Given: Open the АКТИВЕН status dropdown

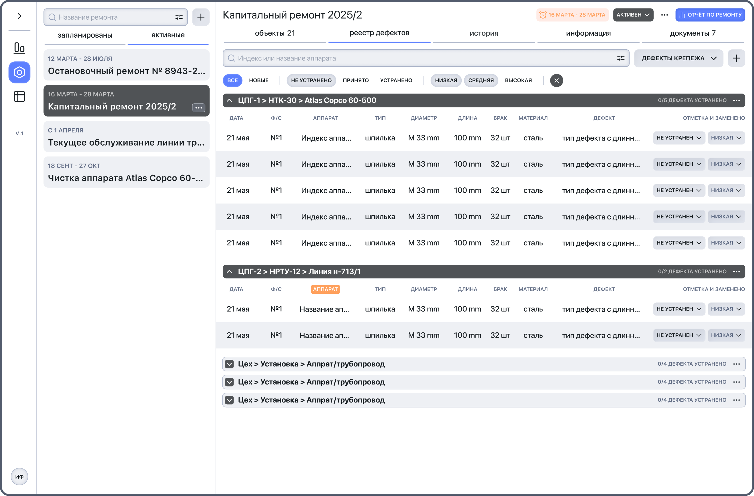Looking at the screenshot, I should click(x=633, y=15).
